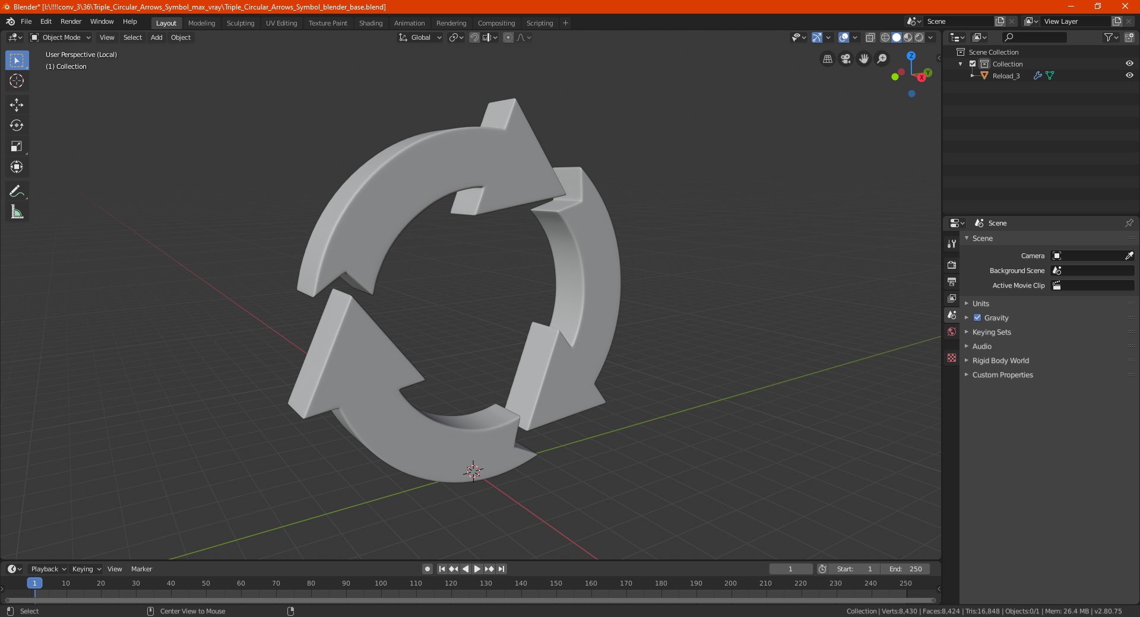Open viewport Add menu
Viewport: 1140px width, 617px height.
click(156, 37)
